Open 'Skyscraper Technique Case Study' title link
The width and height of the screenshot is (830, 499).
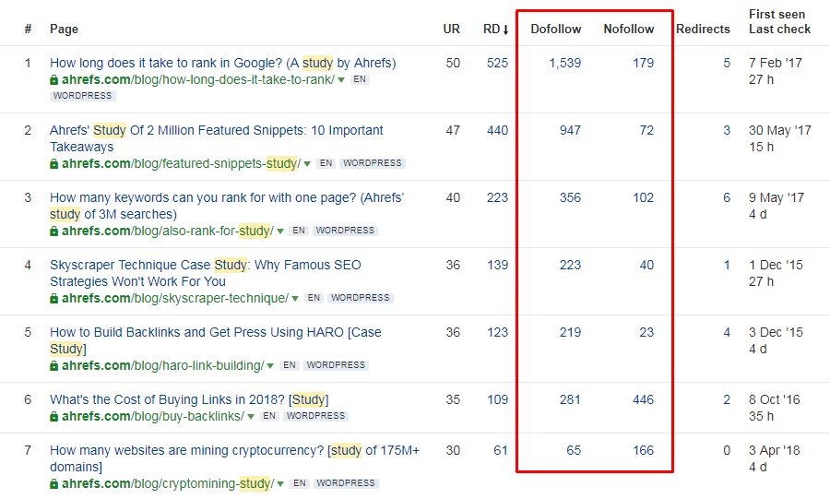206,273
